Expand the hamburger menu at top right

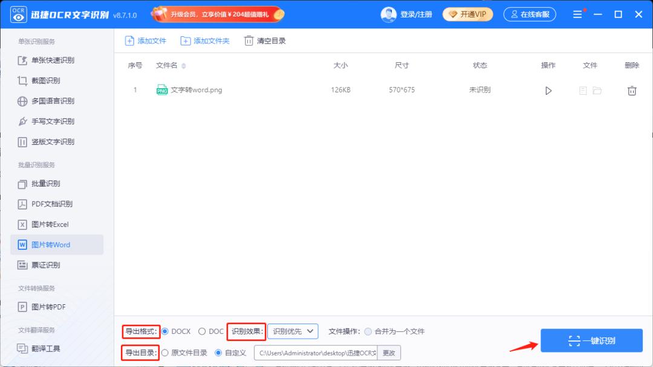(577, 13)
